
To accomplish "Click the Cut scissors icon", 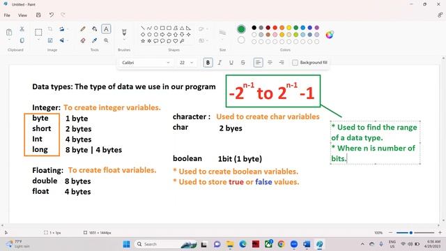I will click(22, 29).
